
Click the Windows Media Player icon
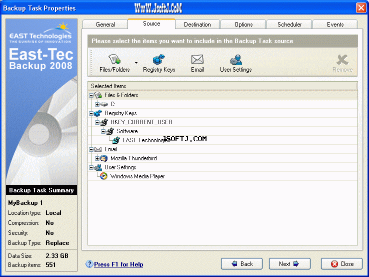(103, 176)
